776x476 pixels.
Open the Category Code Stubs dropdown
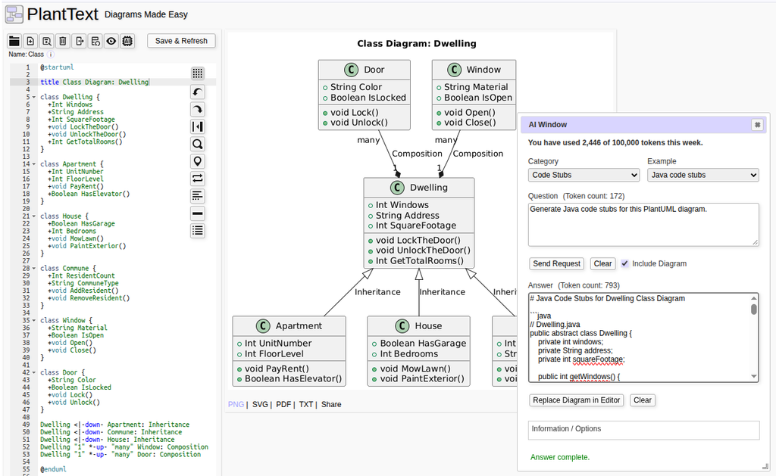584,175
